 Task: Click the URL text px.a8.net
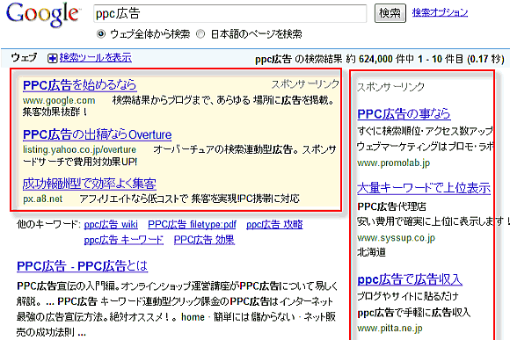pyautogui.click(x=42, y=199)
